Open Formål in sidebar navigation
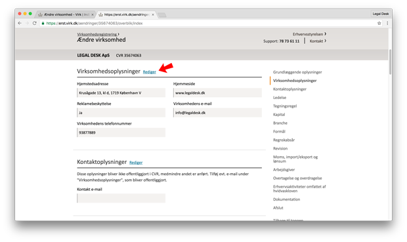 (279, 132)
